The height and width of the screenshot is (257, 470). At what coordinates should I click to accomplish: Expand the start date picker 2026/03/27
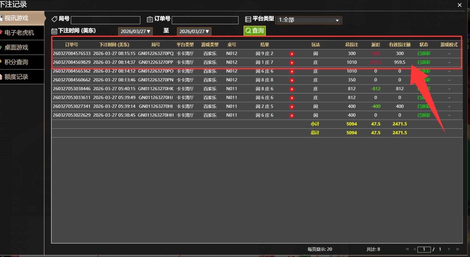click(135, 31)
